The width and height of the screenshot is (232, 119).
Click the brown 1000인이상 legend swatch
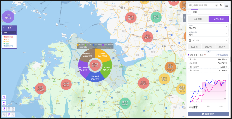78,47
